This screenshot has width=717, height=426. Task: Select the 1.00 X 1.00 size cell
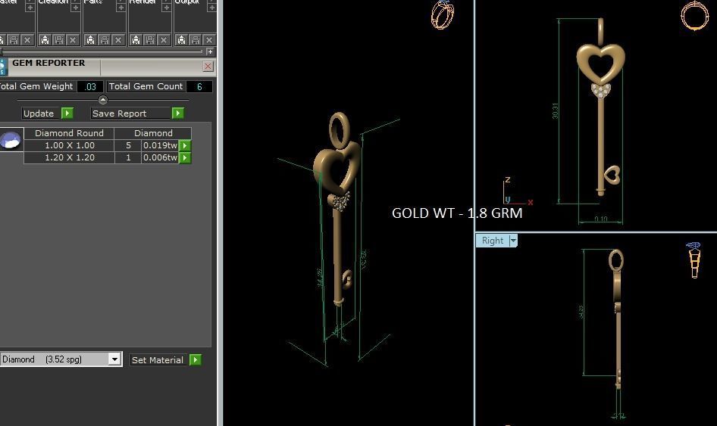pyautogui.click(x=70, y=145)
